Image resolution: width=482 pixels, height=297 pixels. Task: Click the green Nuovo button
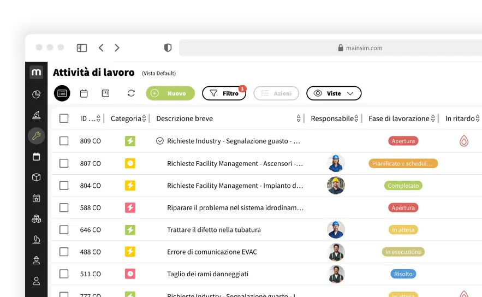click(x=170, y=93)
